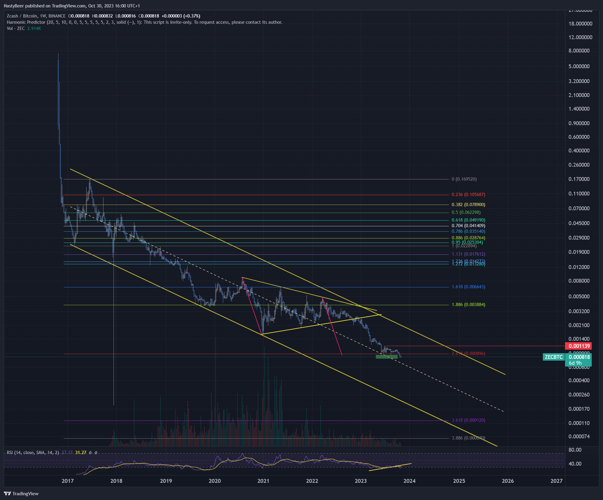Click the 1.618 (0.006643) Fibonacci label
Image resolution: width=603 pixels, height=500 pixels.
[468, 287]
